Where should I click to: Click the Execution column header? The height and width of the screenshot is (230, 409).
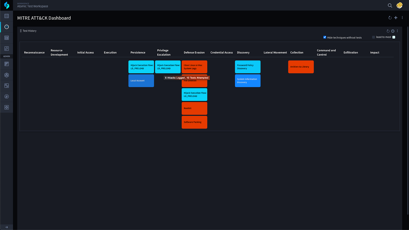coord(110,52)
